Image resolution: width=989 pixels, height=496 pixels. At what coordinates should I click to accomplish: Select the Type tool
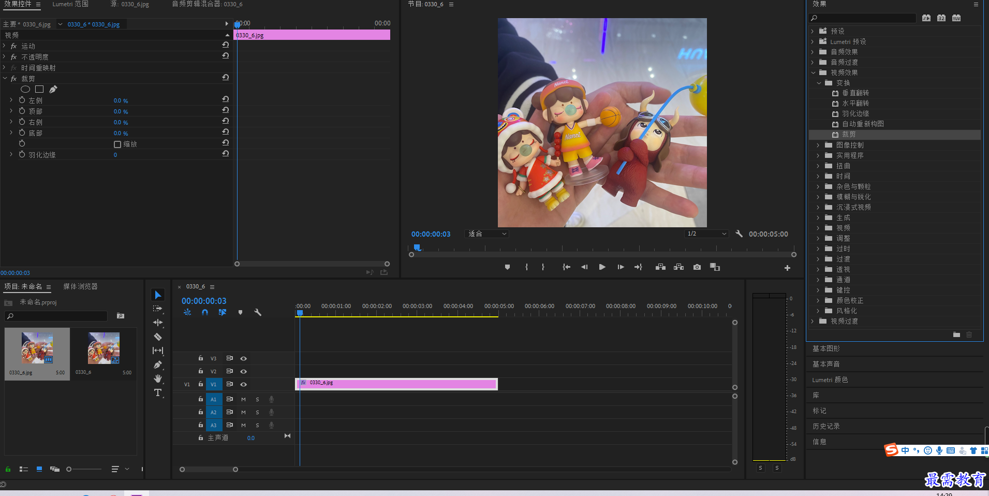(158, 392)
